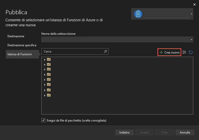Click the account badge icon

(138, 14)
